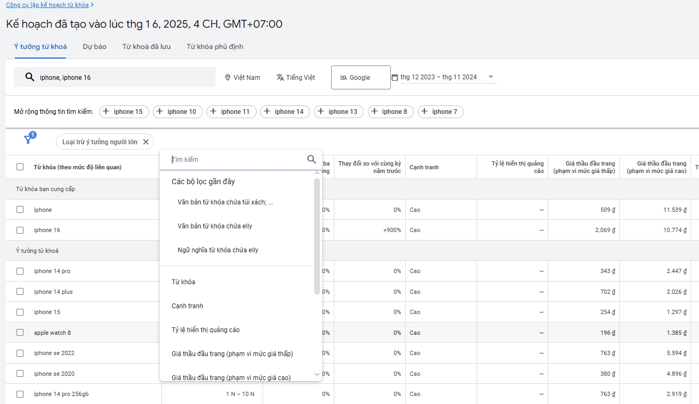This screenshot has height=404, width=699.
Task: Switch to the Dự báo tab
Action: tap(95, 47)
